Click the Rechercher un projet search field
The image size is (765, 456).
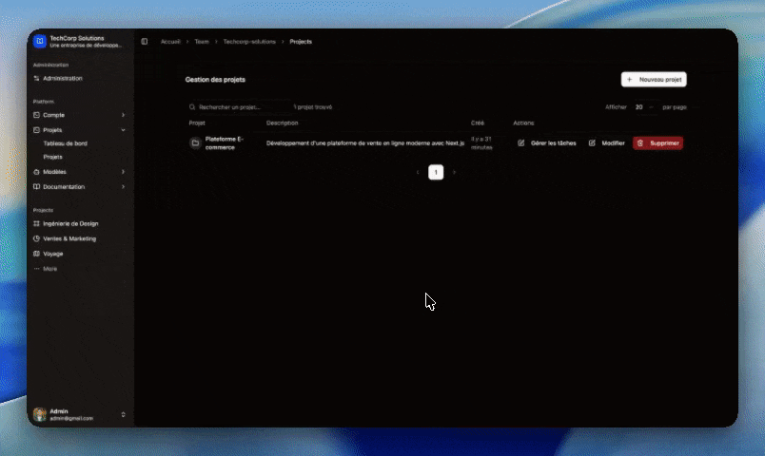pyautogui.click(x=238, y=107)
